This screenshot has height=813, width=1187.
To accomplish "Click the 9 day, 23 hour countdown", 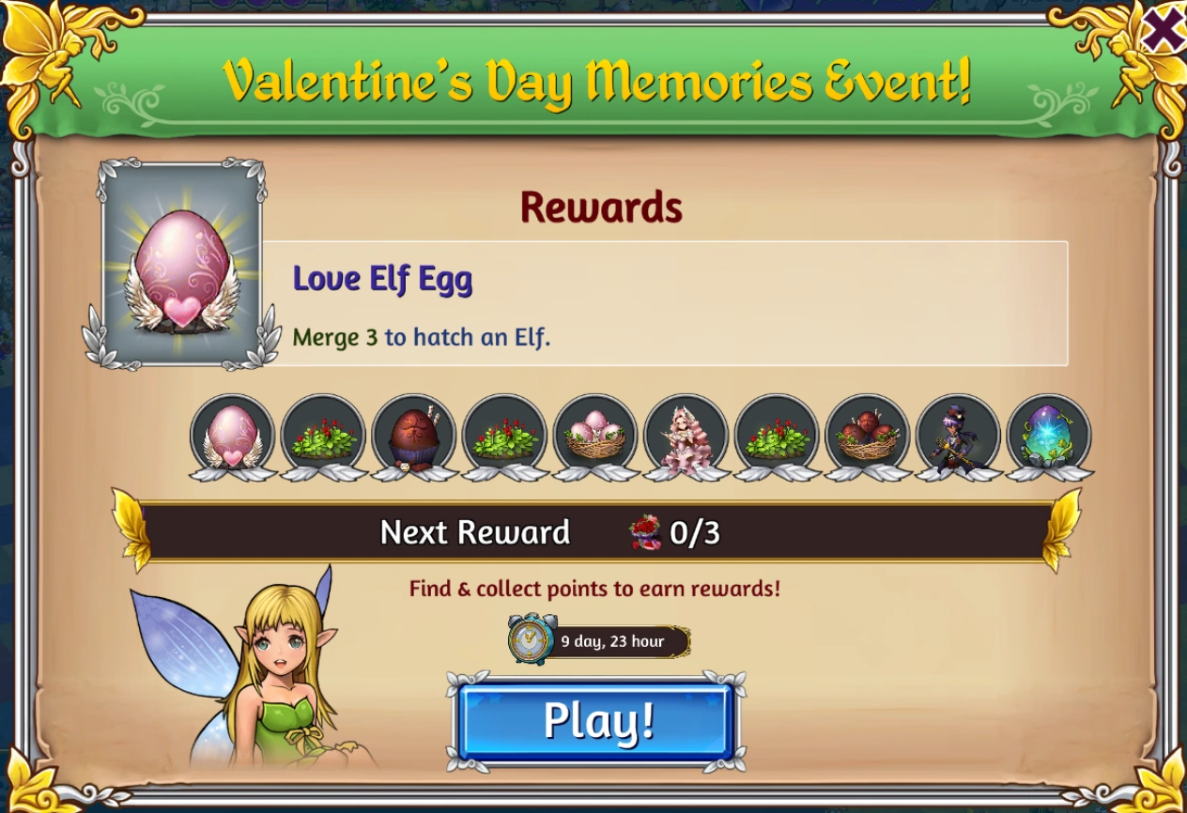I will (613, 642).
